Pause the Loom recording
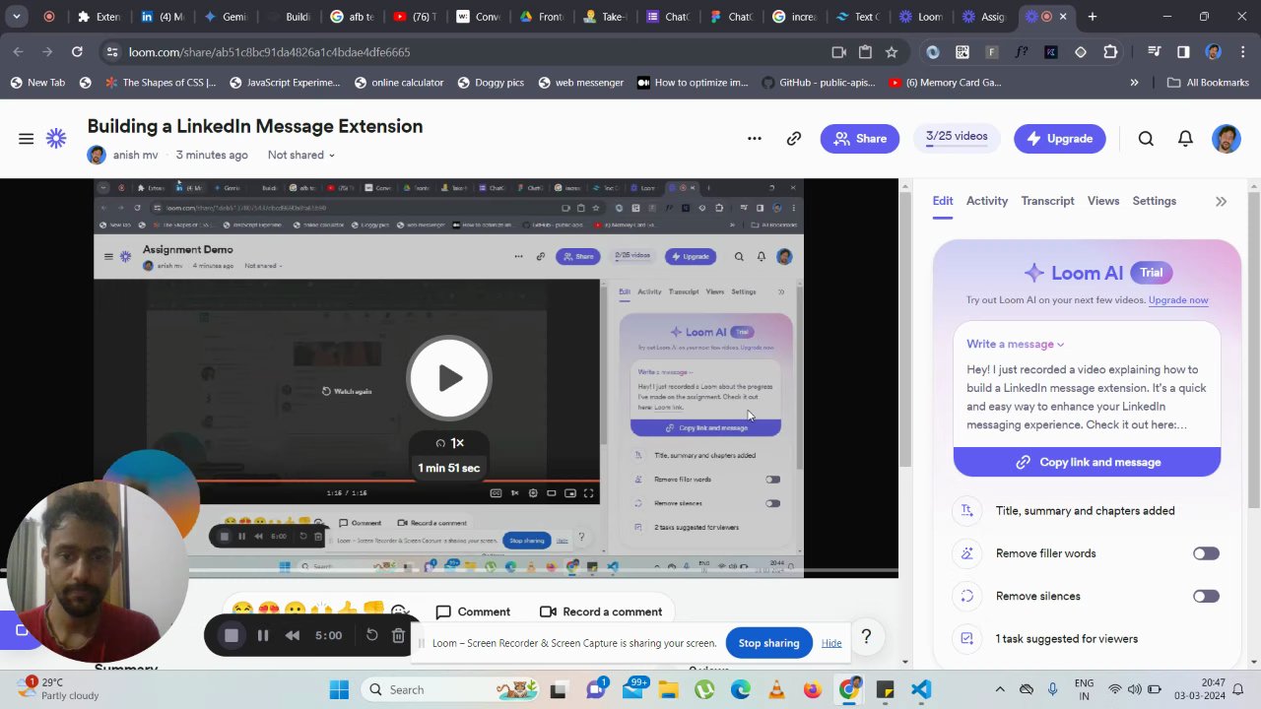 tap(263, 636)
